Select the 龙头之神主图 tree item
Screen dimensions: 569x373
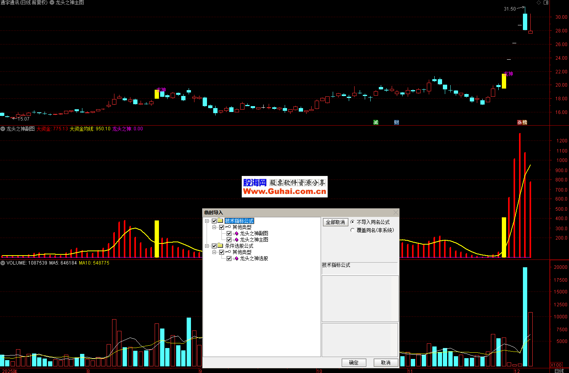coord(254,240)
